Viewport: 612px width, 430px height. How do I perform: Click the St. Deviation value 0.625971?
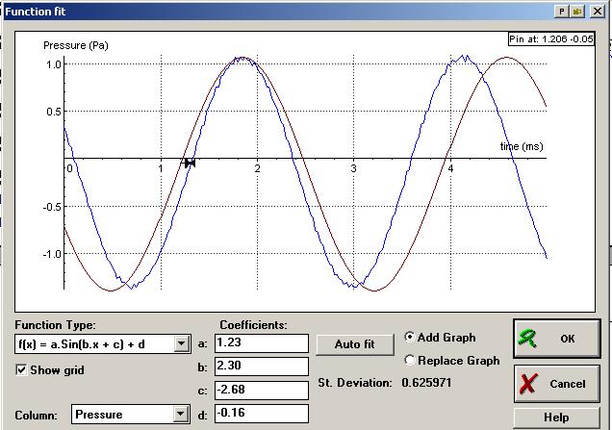(x=426, y=383)
